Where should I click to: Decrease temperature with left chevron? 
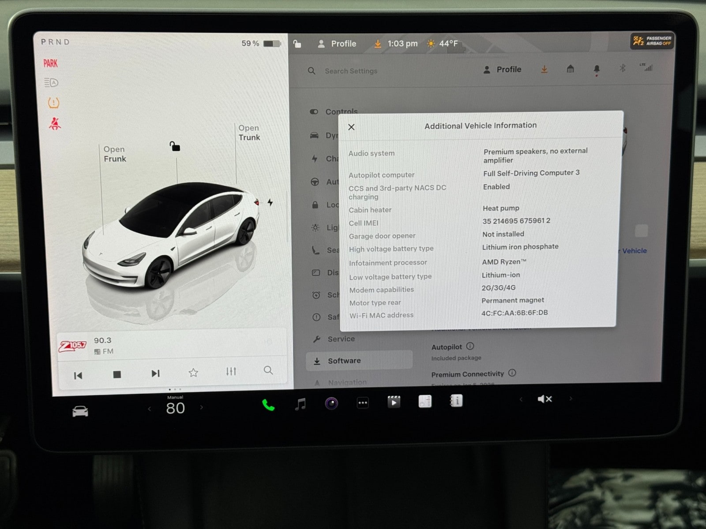click(150, 409)
